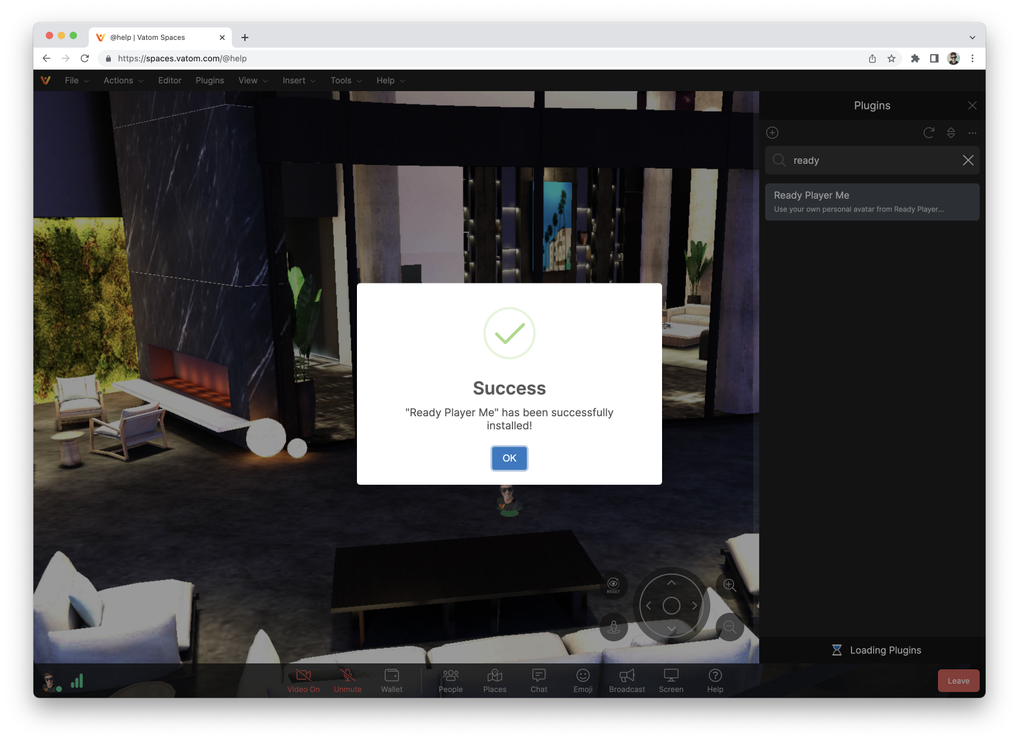Viewport: 1019px width, 742px height.
Task: Clear the 'ready' search text
Action: (968, 160)
